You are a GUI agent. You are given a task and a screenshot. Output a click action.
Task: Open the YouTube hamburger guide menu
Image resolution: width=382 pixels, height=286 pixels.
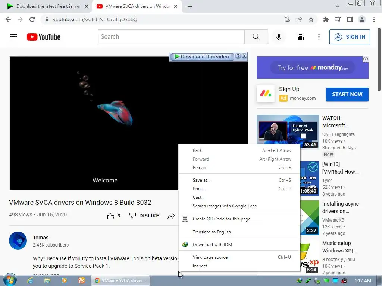(x=13, y=37)
